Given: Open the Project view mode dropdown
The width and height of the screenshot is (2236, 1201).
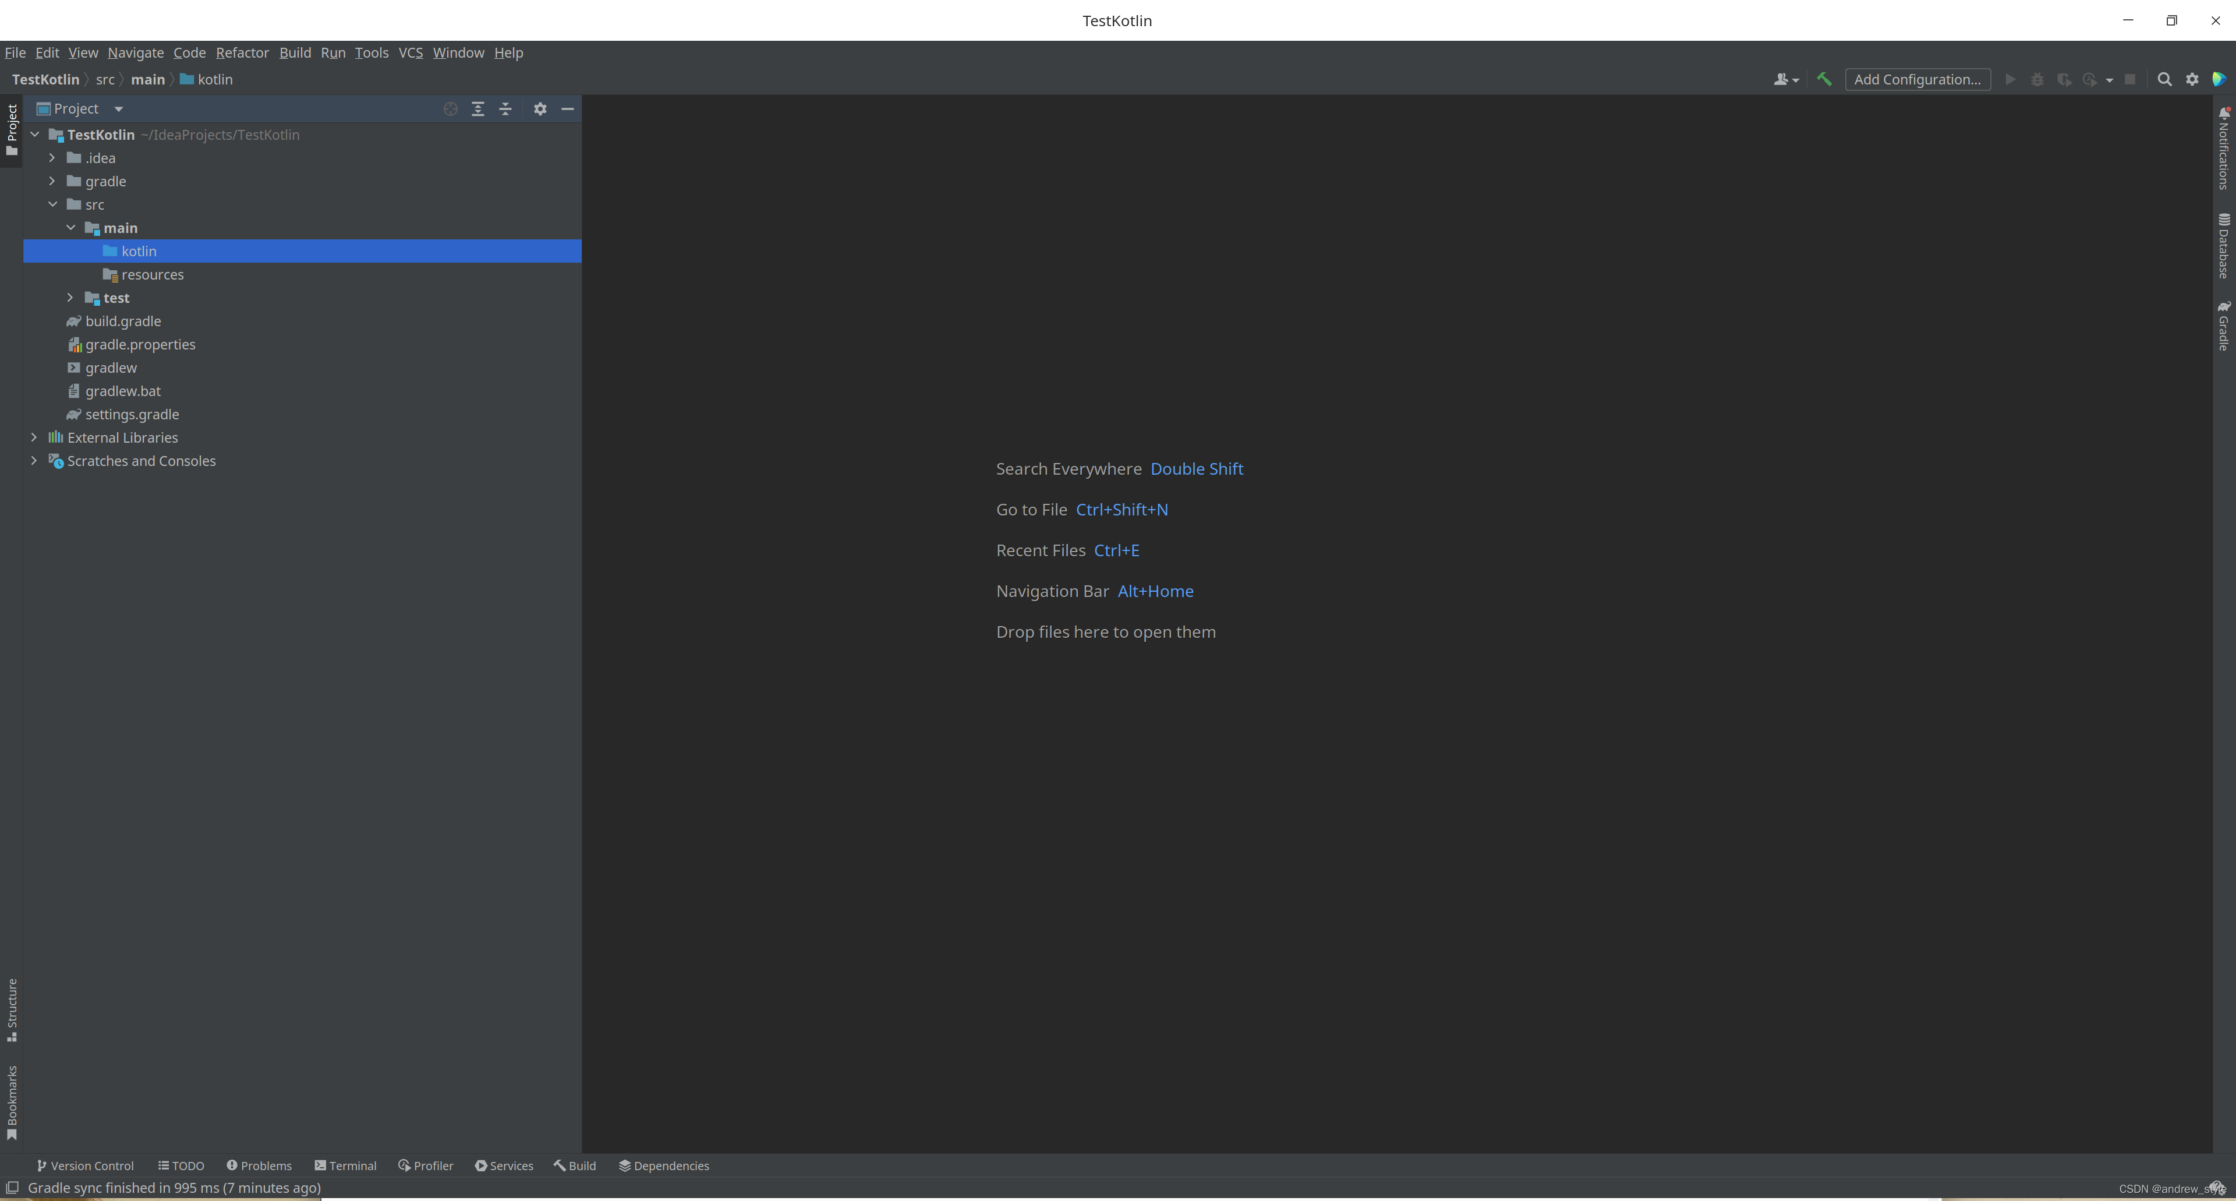Looking at the screenshot, I should point(119,108).
